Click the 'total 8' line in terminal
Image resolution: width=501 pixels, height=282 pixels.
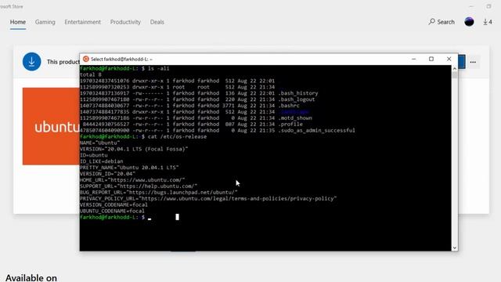pos(91,74)
